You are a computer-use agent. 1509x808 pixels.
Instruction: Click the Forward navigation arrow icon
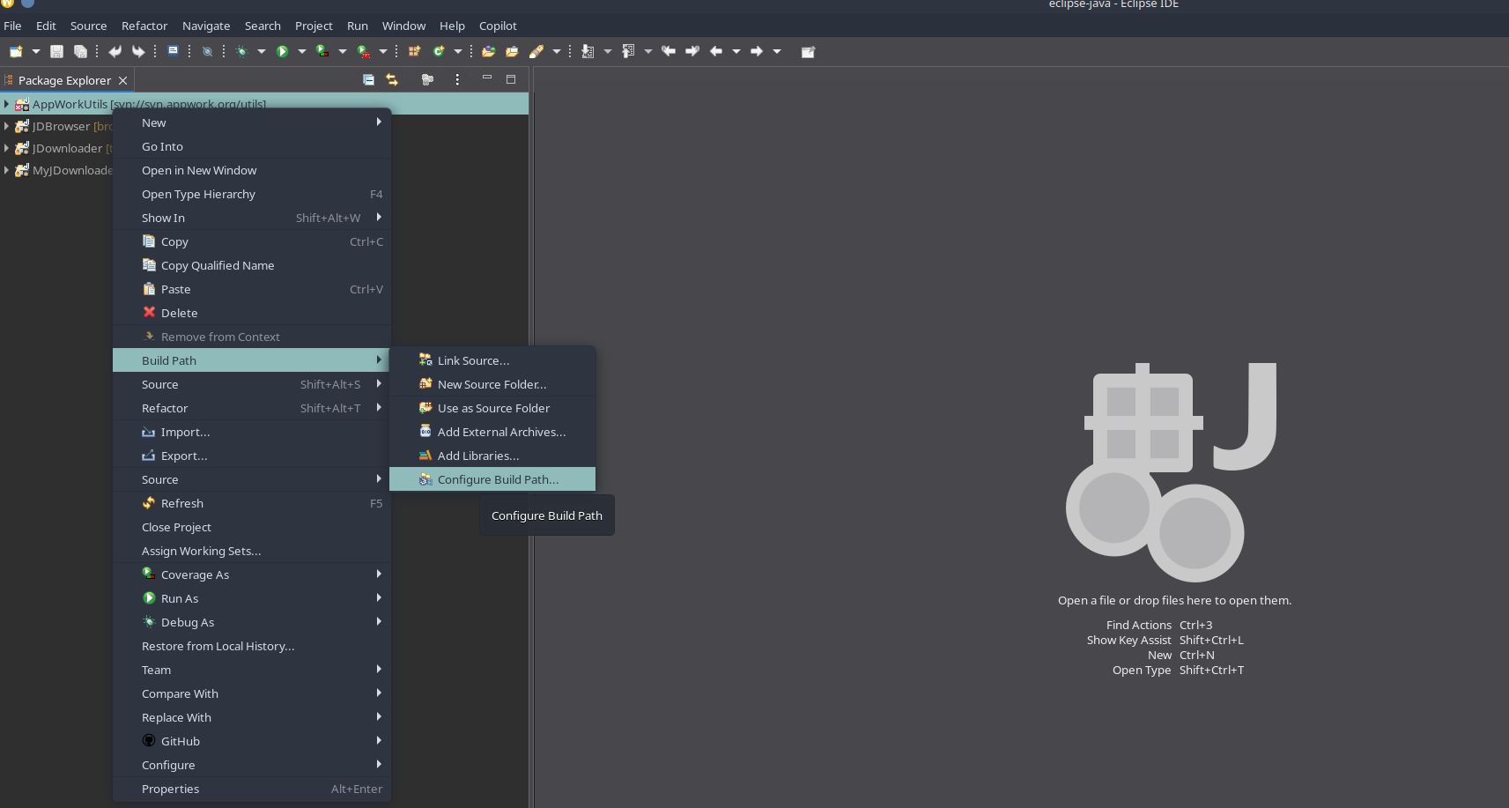click(x=757, y=51)
